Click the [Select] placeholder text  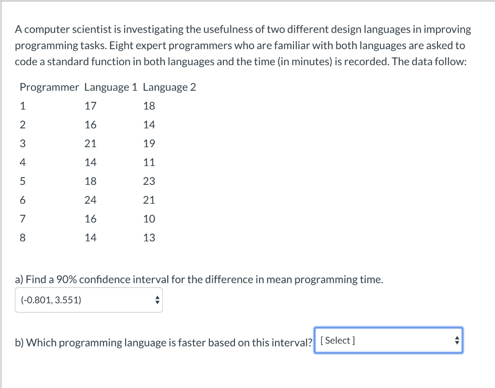[x=337, y=340]
